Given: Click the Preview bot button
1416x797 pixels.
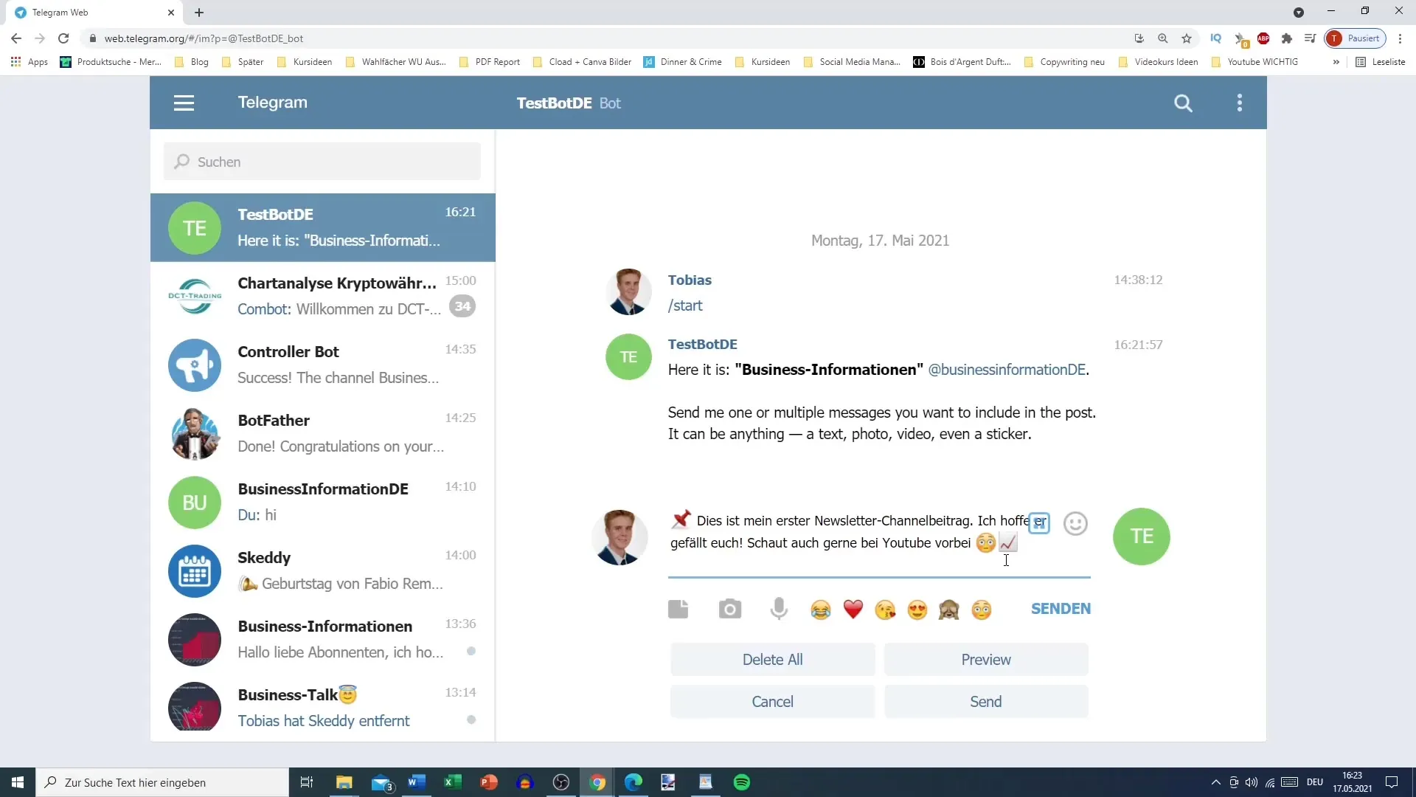Looking at the screenshot, I should point(986,660).
